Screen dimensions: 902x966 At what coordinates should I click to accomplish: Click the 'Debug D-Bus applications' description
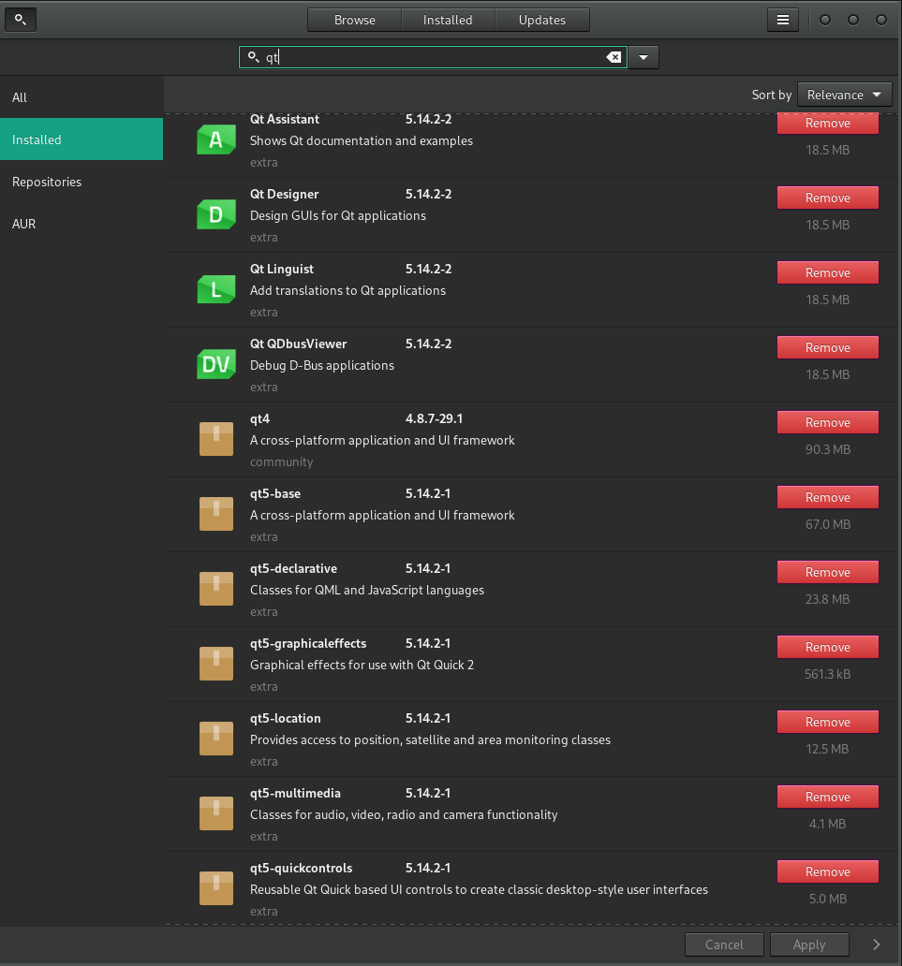click(x=322, y=365)
